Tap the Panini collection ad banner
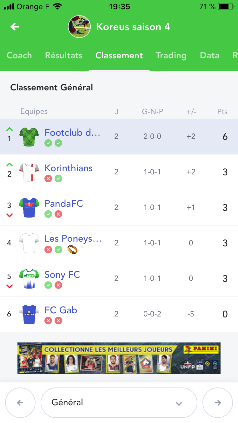This screenshot has height=423, width=238. point(119,358)
